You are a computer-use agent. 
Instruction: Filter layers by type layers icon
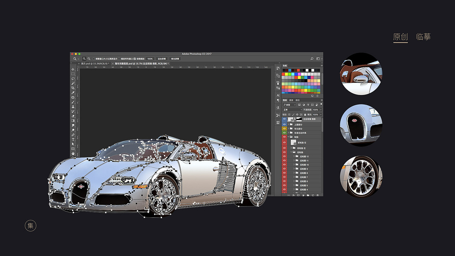click(x=308, y=105)
